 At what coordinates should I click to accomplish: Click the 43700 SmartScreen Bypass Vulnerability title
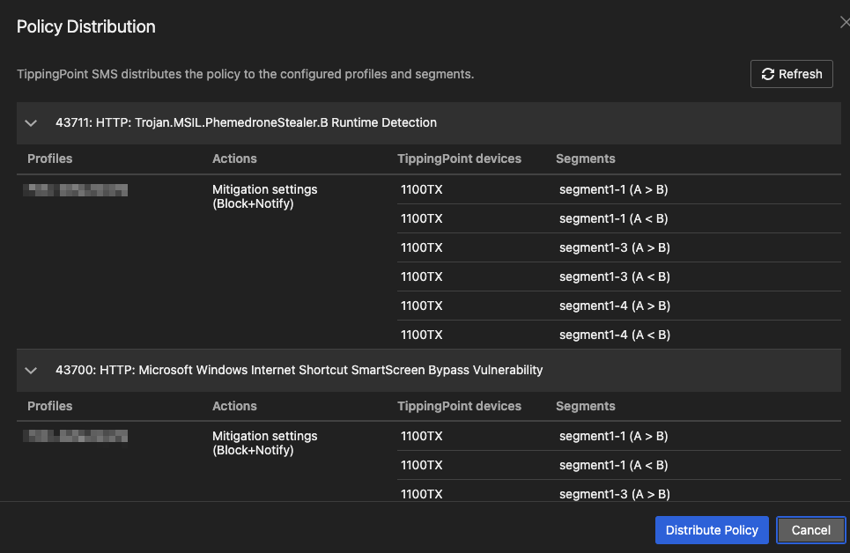coord(299,371)
